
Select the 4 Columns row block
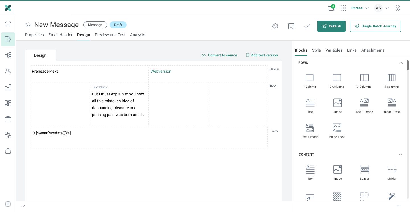click(x=391, y=81)
